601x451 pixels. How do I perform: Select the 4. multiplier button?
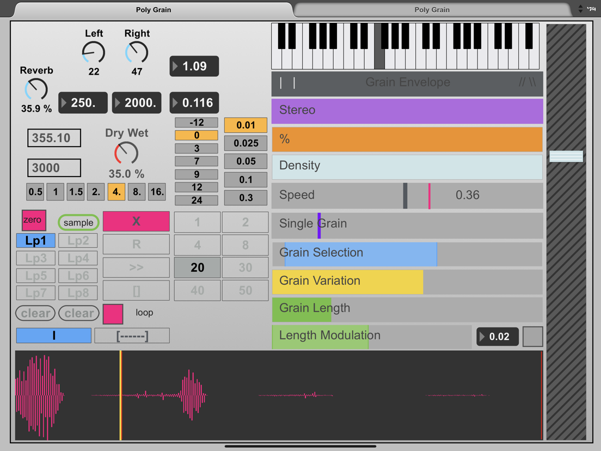116,192
